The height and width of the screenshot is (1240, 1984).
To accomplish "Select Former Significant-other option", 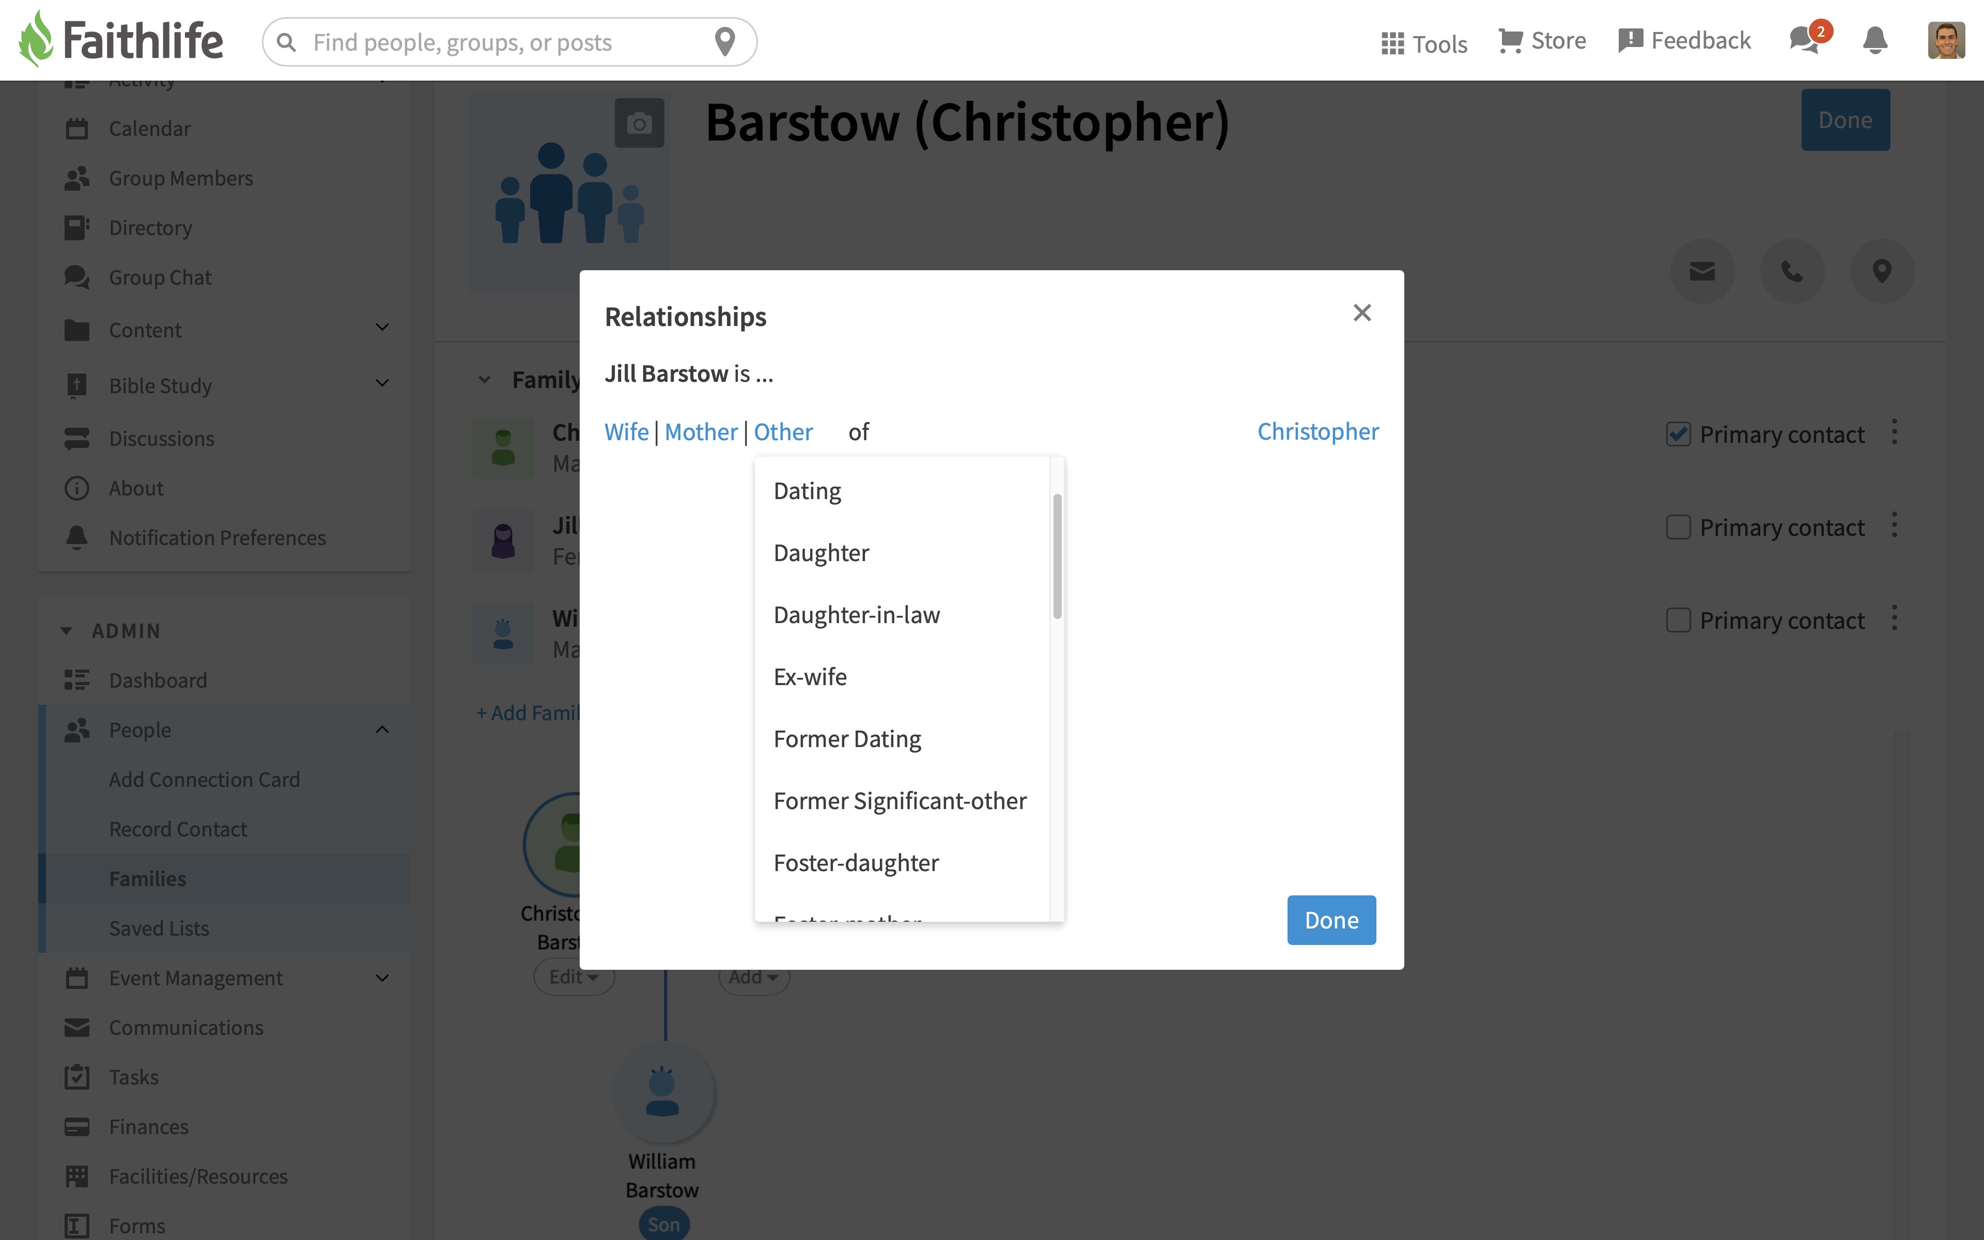I will (902, 801).
